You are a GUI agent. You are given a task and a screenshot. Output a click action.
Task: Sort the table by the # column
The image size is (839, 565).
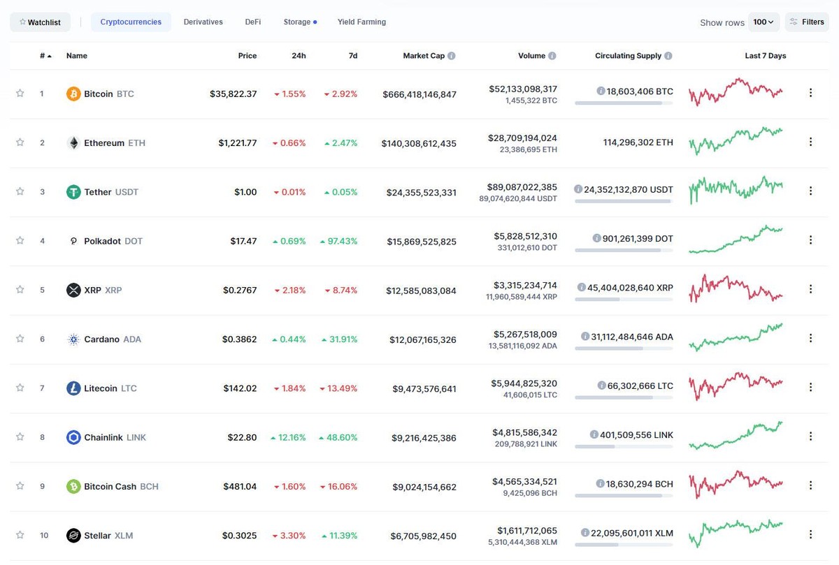point(43,55)
